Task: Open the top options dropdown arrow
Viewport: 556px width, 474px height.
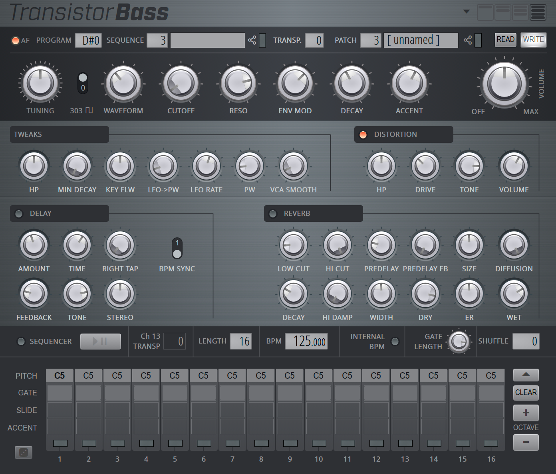Action: [467, 12]
